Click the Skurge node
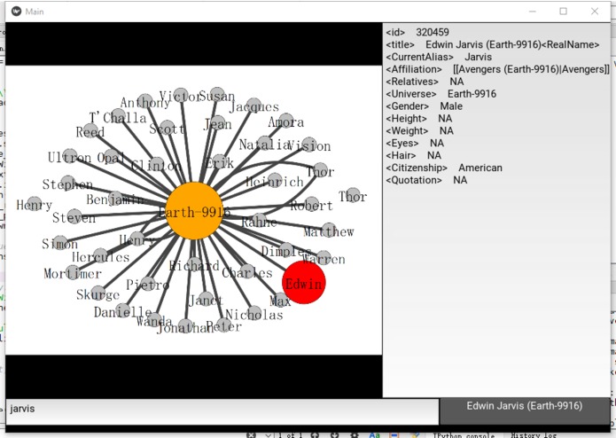Screen dimensions: 616x438 tap(97, 293)
